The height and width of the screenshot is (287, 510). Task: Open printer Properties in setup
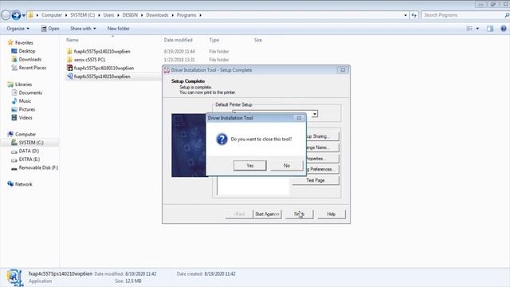tap(322, 159)
